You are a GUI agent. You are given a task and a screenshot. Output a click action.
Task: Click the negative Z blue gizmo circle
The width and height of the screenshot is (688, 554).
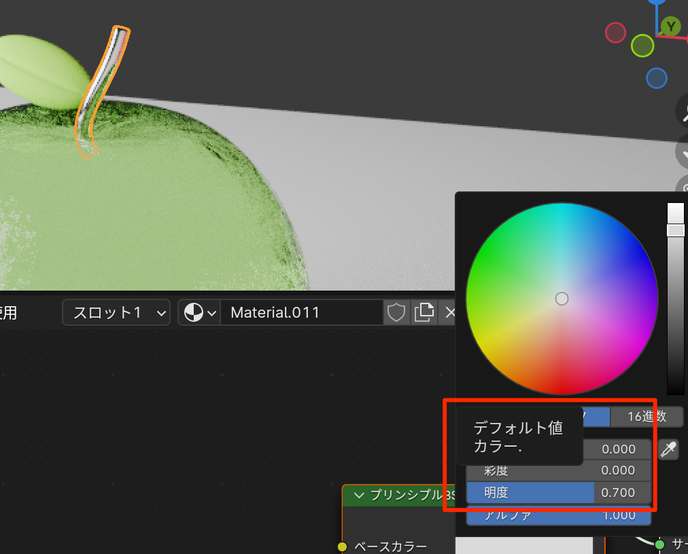click(656, 78)
